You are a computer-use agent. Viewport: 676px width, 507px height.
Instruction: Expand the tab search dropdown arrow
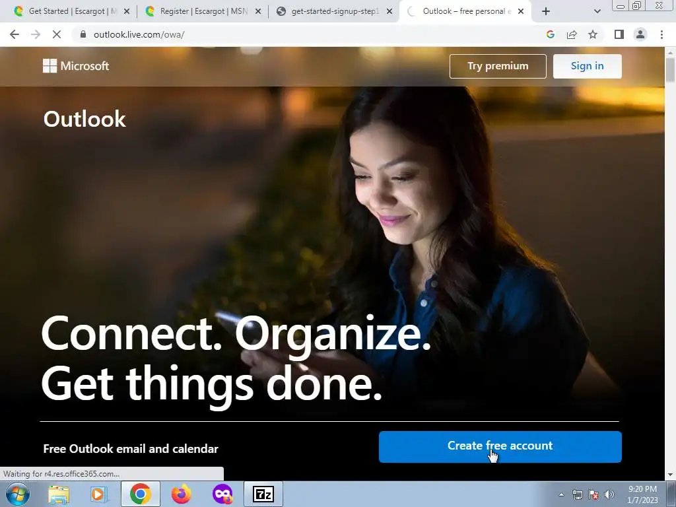pyautogui.click(x=597, y=11)
